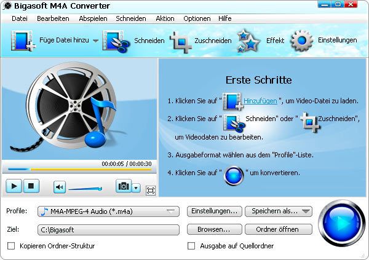Click the Füge Datei hinzu film icon
369x260 pixels.
point(22,41)
